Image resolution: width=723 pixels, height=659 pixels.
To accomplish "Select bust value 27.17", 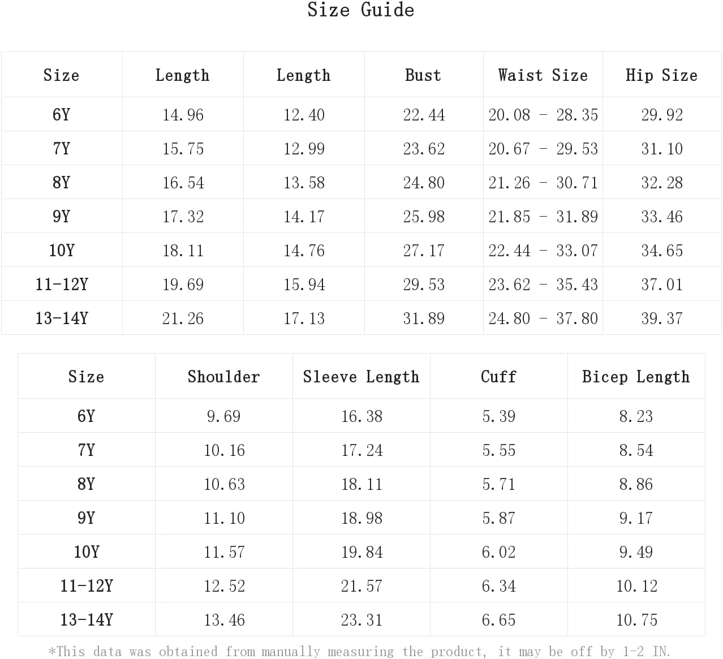I will (424, 250).
